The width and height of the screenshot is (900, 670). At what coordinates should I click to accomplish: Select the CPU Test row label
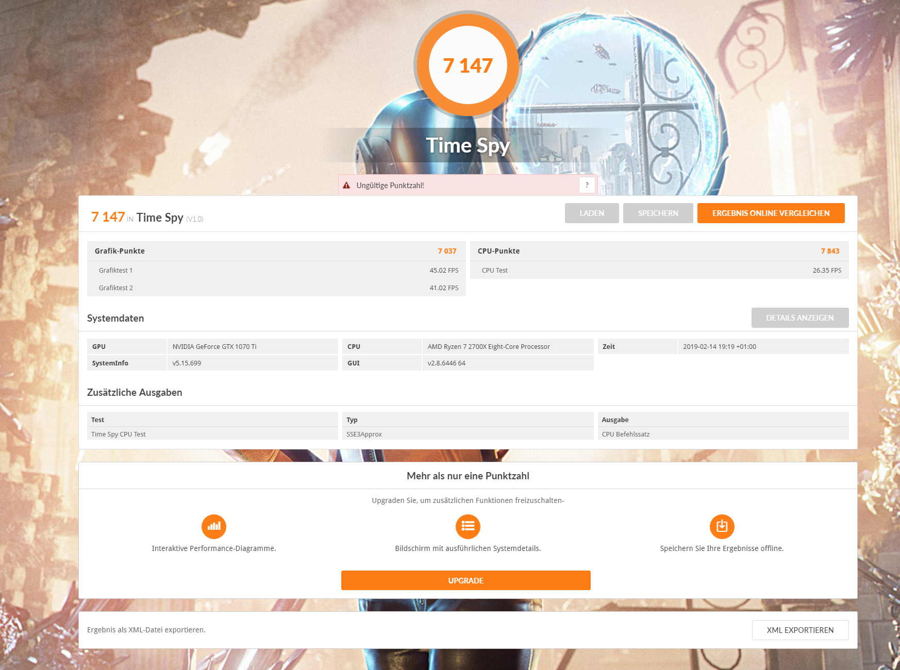coord(495,270)
